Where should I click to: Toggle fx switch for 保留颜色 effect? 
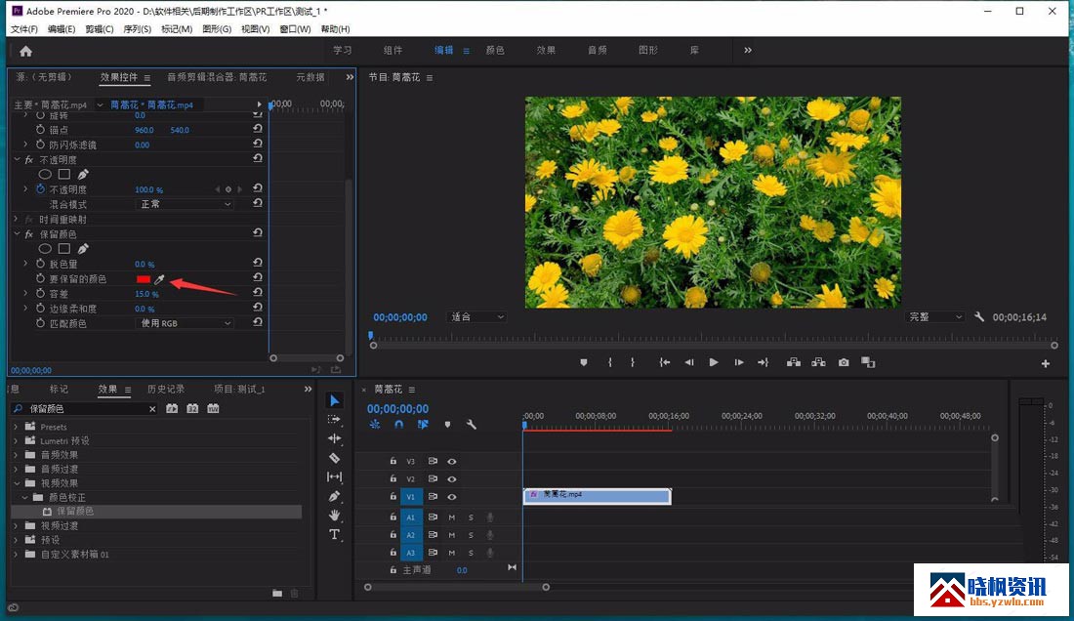point(28,234)
